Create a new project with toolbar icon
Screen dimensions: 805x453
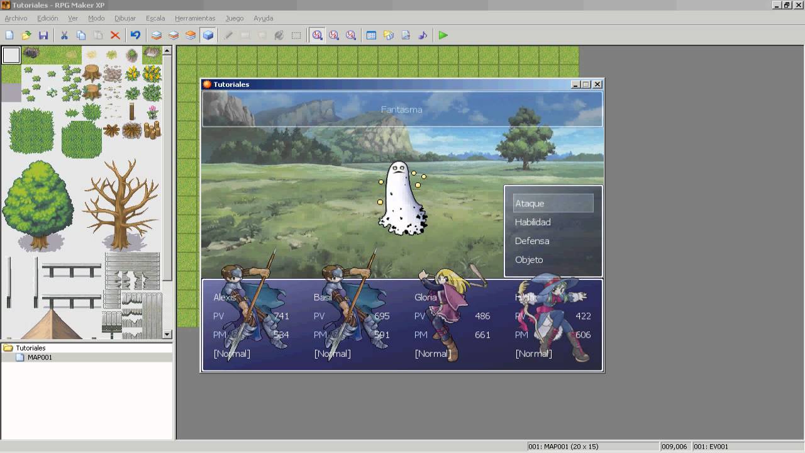9,35
